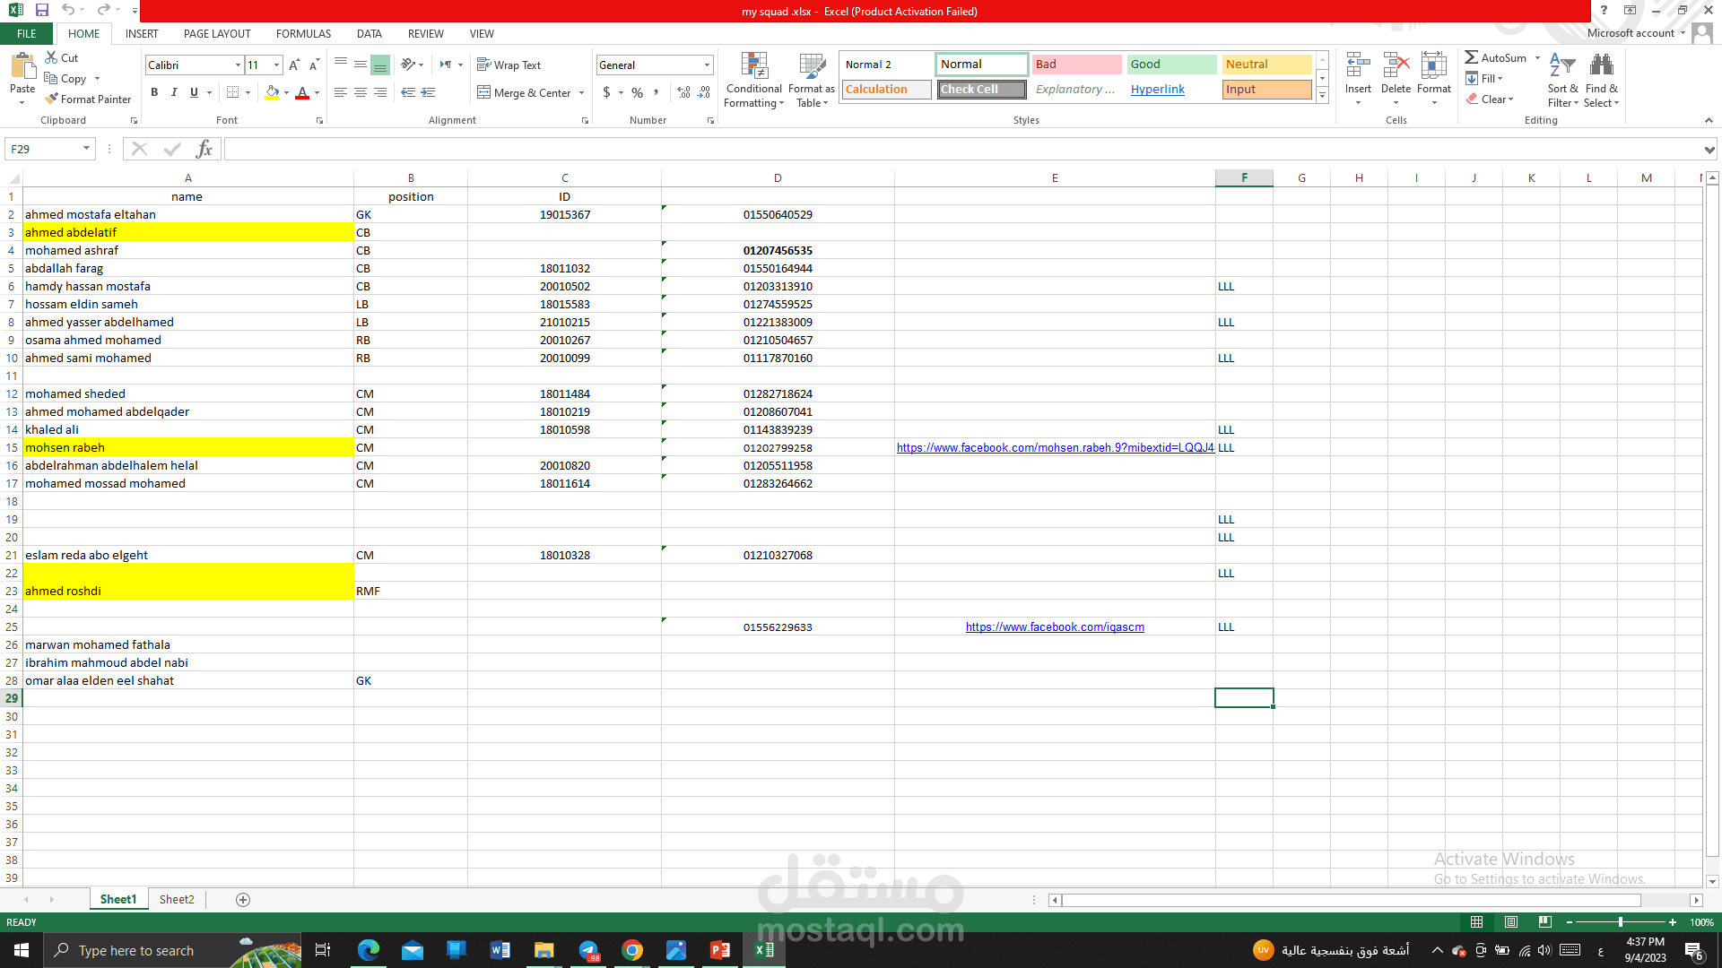This screenshot has width=1722, height=968.
Task: Click the Insert Function fx icon
Action: click(204, 149)
